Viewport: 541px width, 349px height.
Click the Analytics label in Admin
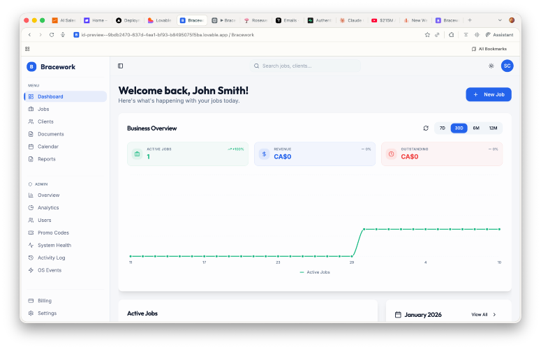click(48, 207)
